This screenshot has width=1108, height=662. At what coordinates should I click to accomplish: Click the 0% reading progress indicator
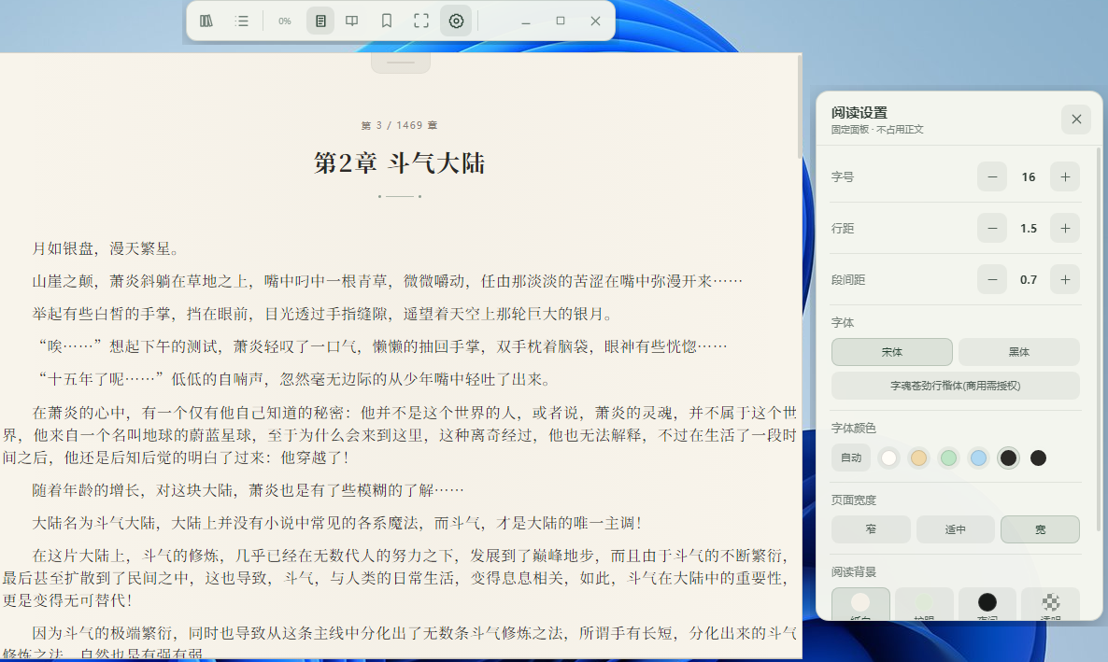click(x=285, y=21)
